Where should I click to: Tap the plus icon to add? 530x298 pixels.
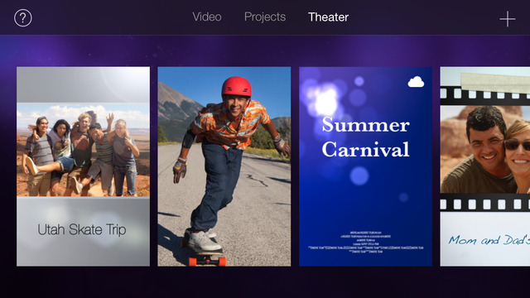[x=508, y=18]
